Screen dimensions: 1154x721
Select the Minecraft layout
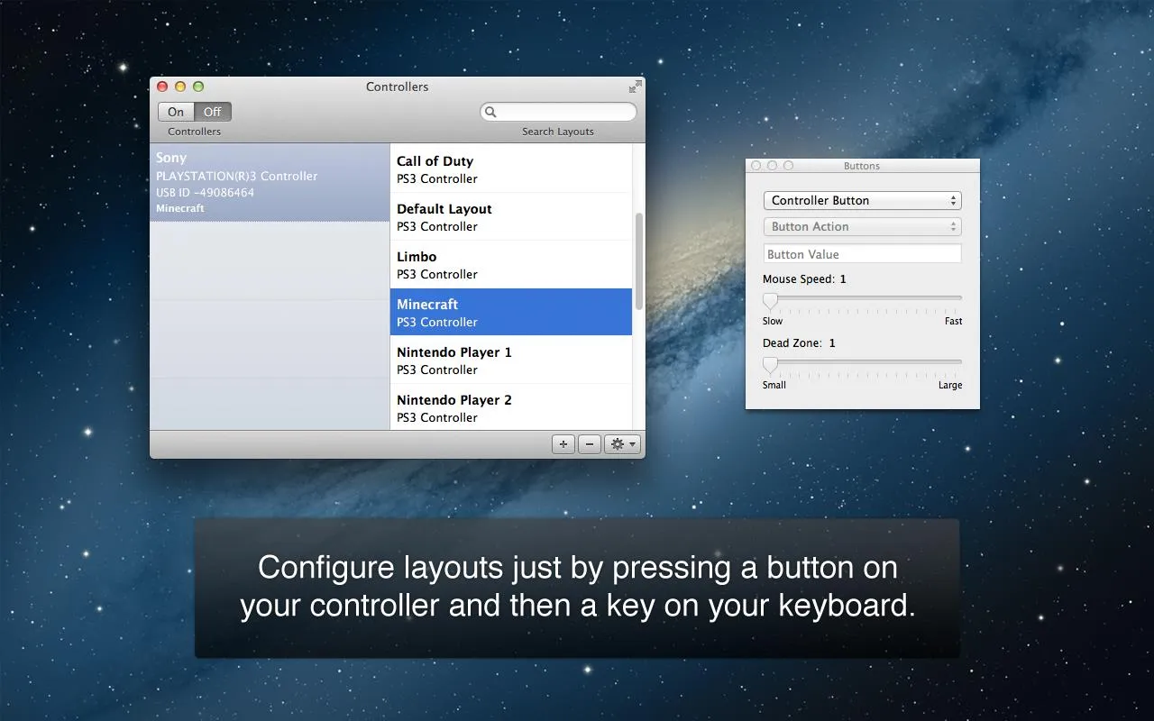point(510,312)
